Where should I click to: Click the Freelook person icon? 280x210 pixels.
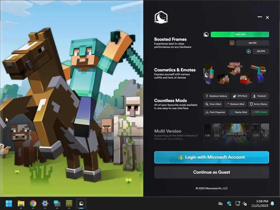point(254,96)
